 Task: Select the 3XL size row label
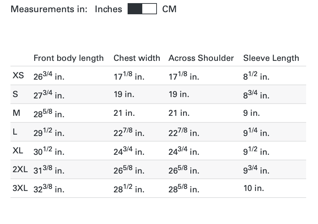click(x=20, y=188)
